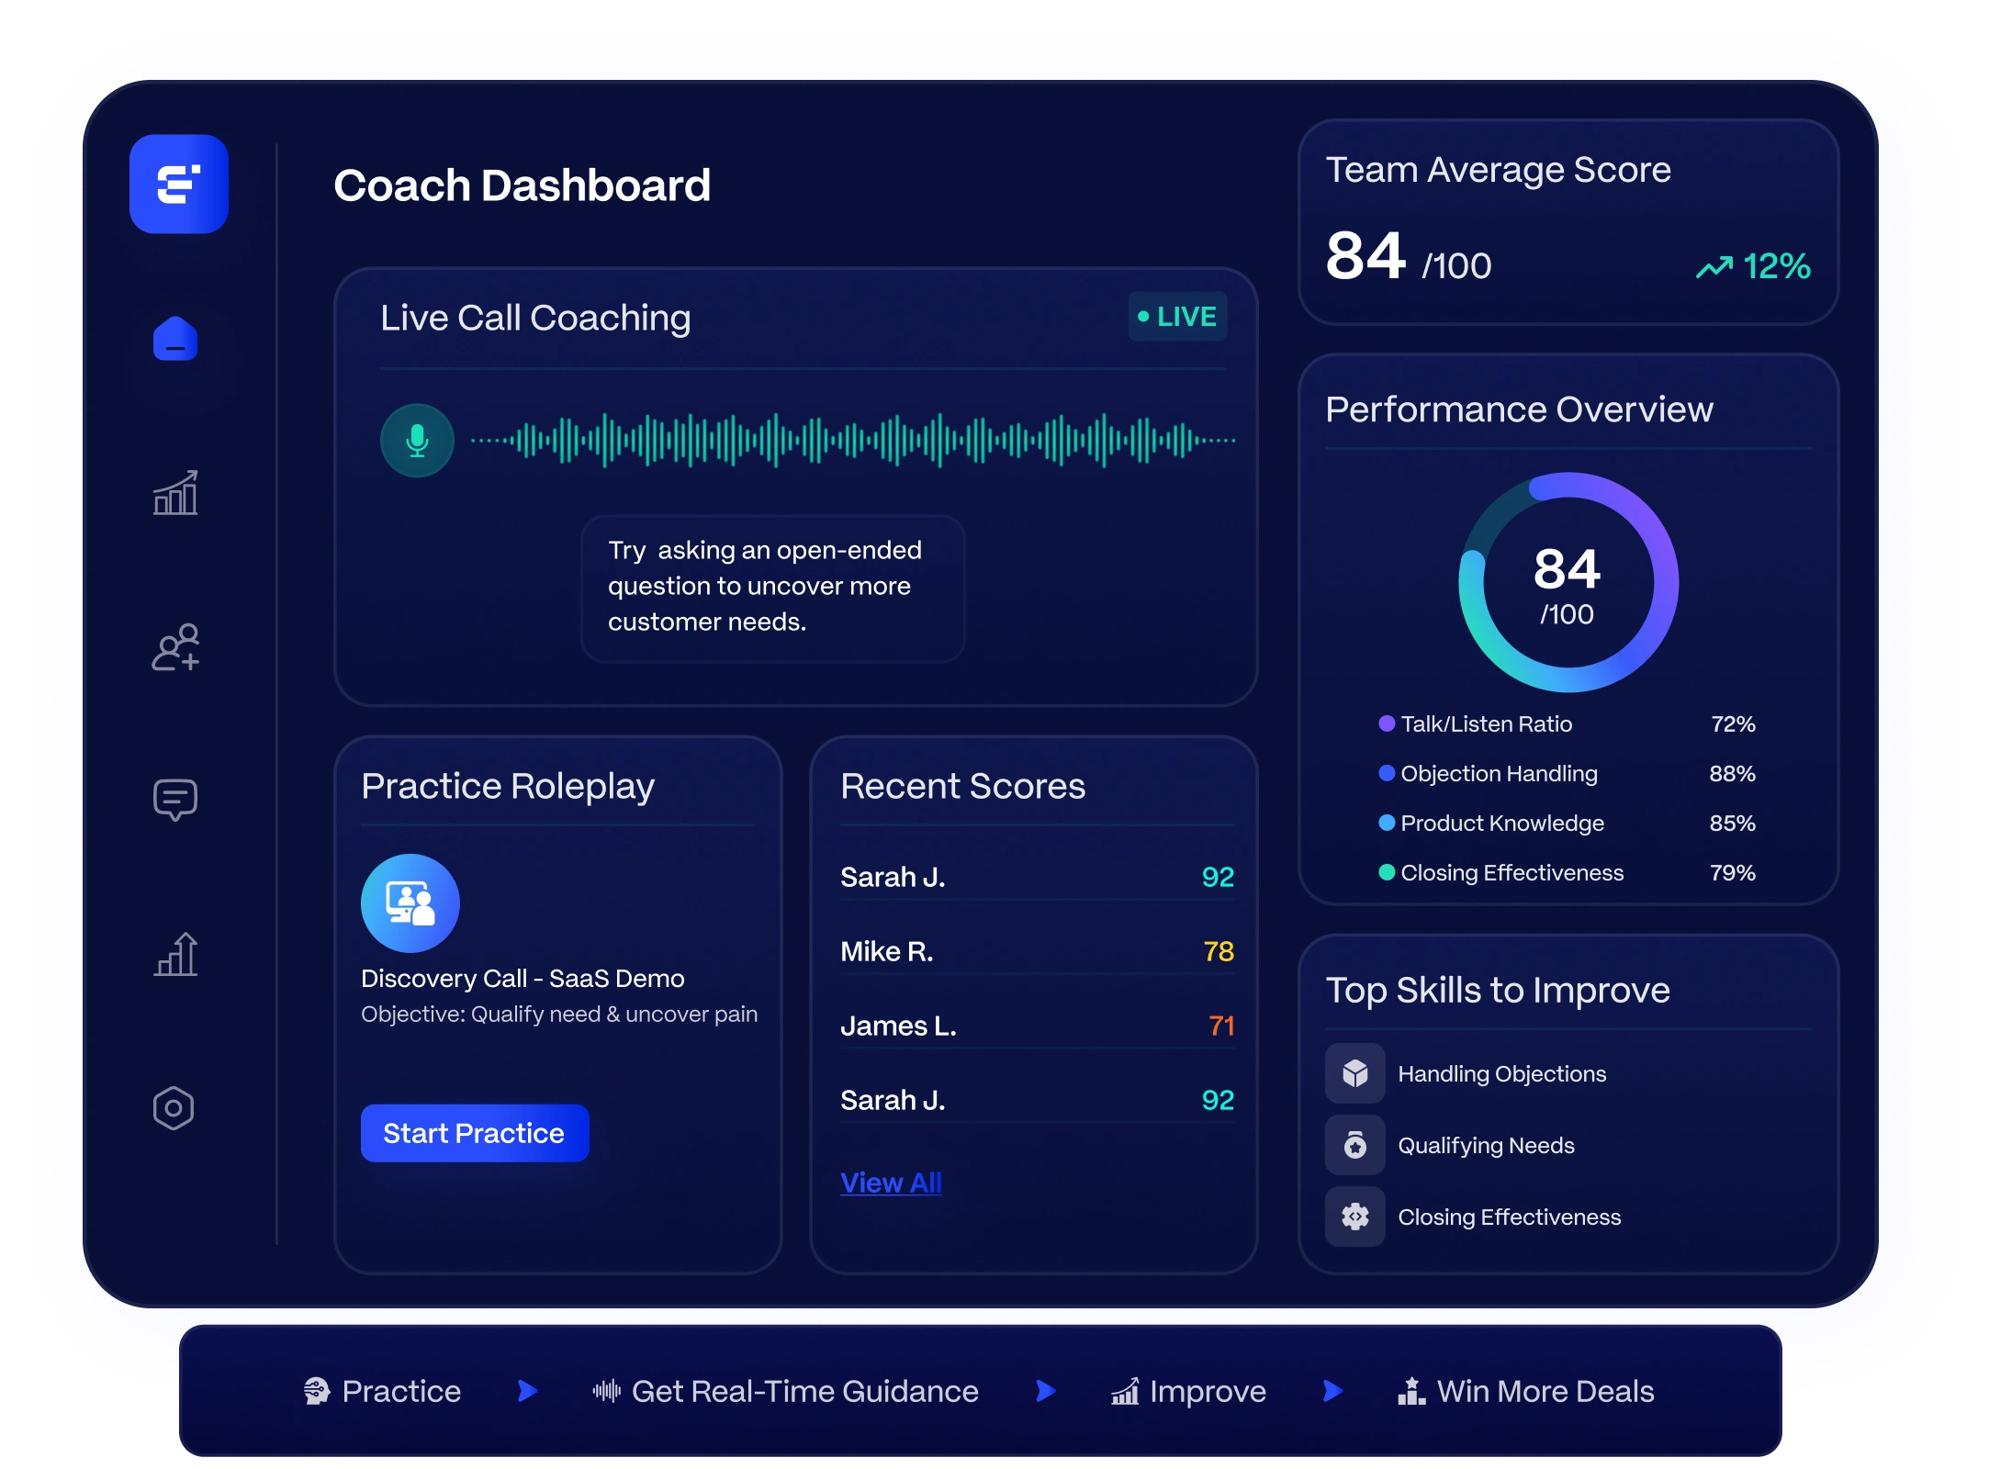The image size is (1989, 1469).
Task: Click the blue app logo icon
Action: [x=178, y=184]
